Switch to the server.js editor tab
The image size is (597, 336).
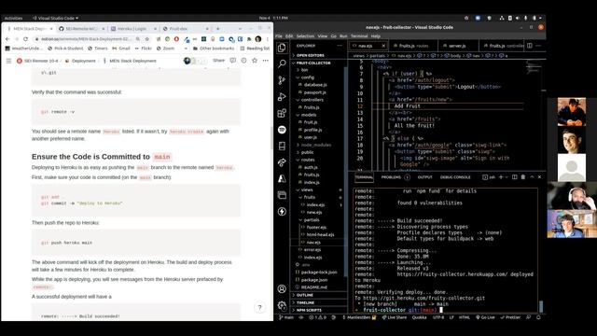pyautogui.click(x=457, y=46)
